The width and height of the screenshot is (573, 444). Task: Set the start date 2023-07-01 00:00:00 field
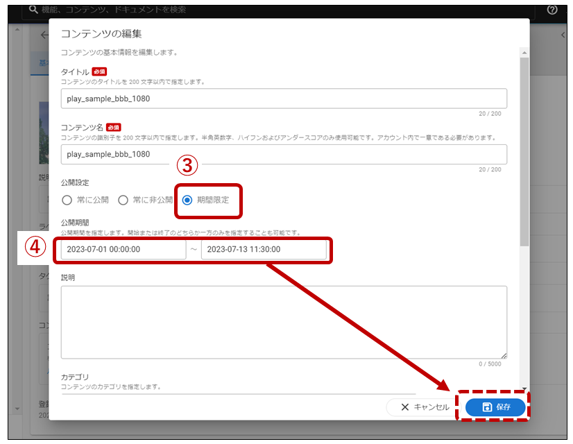tap(123, 250)
